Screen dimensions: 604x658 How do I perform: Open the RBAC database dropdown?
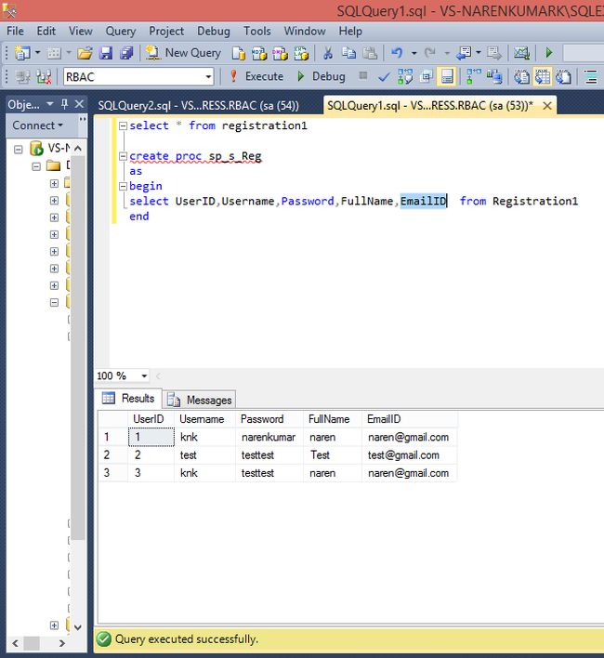click(207, 76)
